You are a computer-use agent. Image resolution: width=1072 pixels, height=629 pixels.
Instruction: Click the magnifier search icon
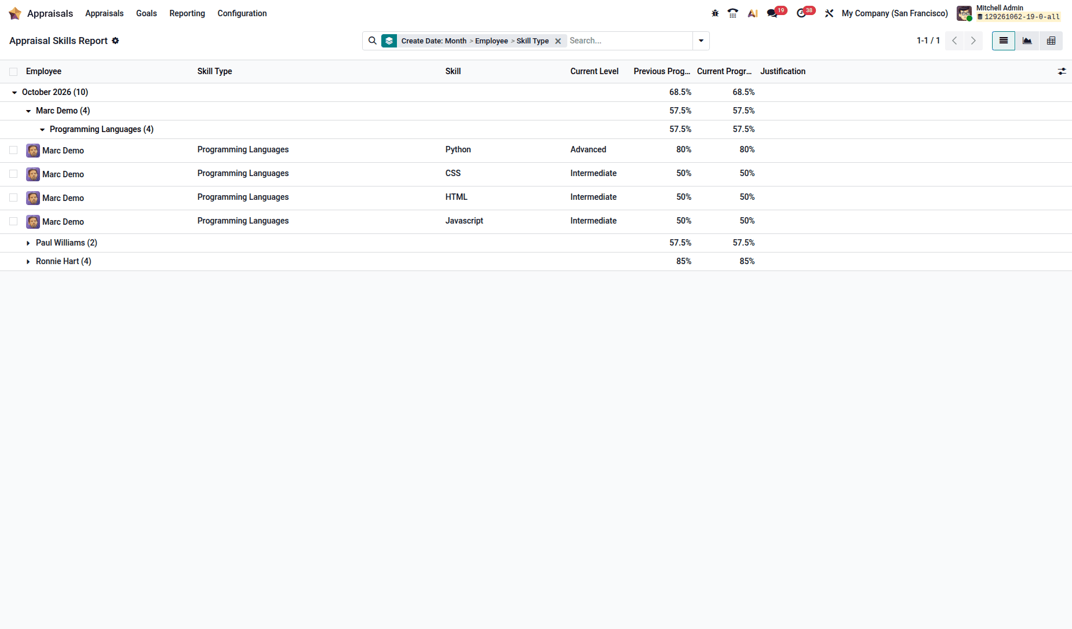point(373,41)
